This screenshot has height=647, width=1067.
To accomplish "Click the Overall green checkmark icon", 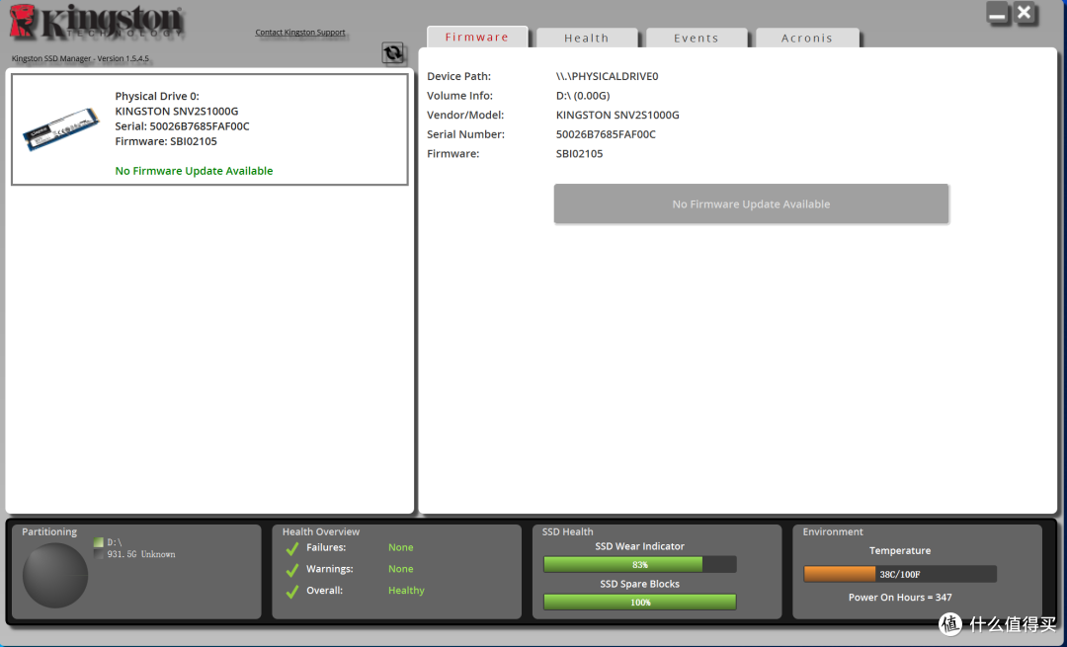I will point(291,592).
